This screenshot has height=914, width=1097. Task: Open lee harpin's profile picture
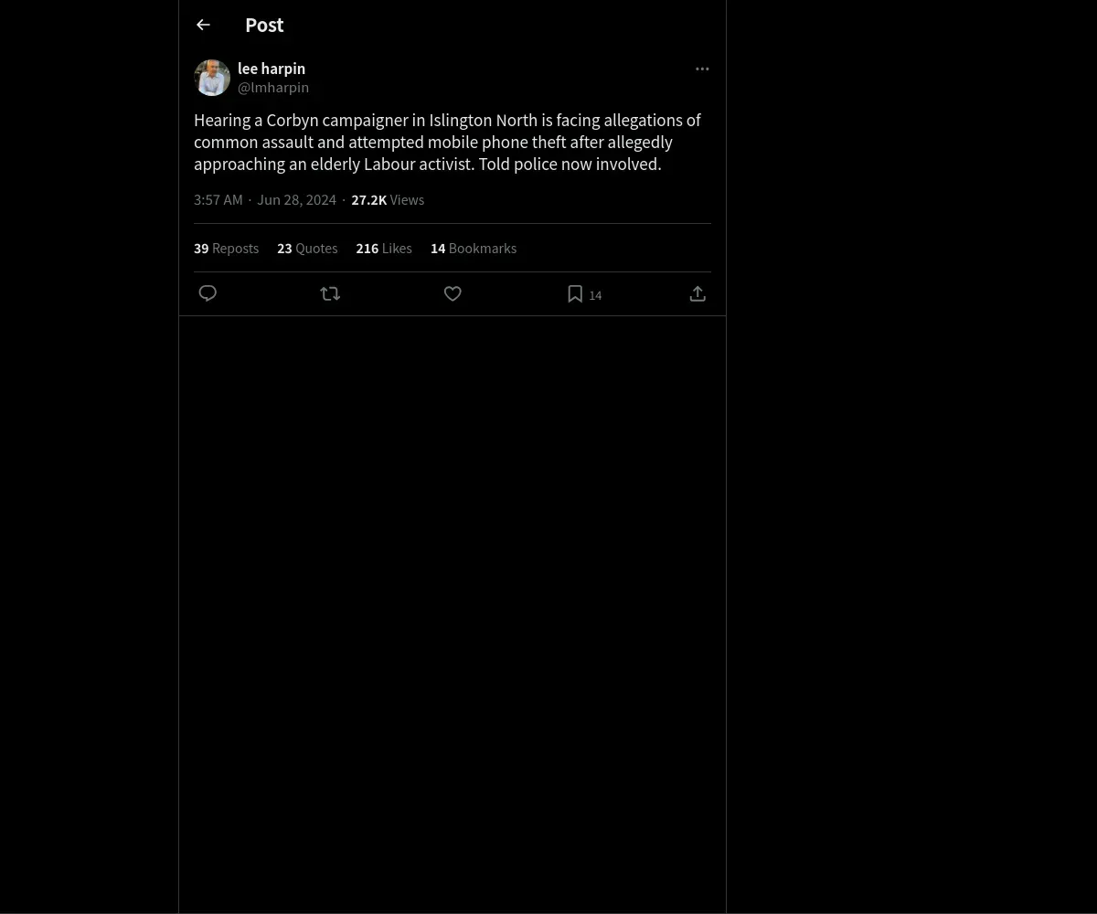[212, 78]
